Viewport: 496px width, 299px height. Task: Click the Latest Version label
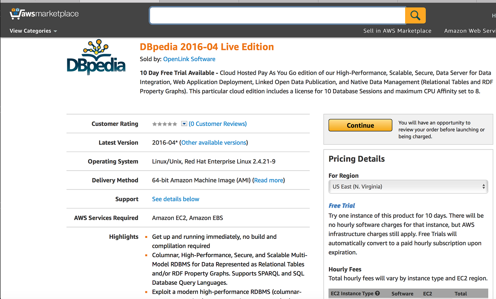click(x=118, y=143)
